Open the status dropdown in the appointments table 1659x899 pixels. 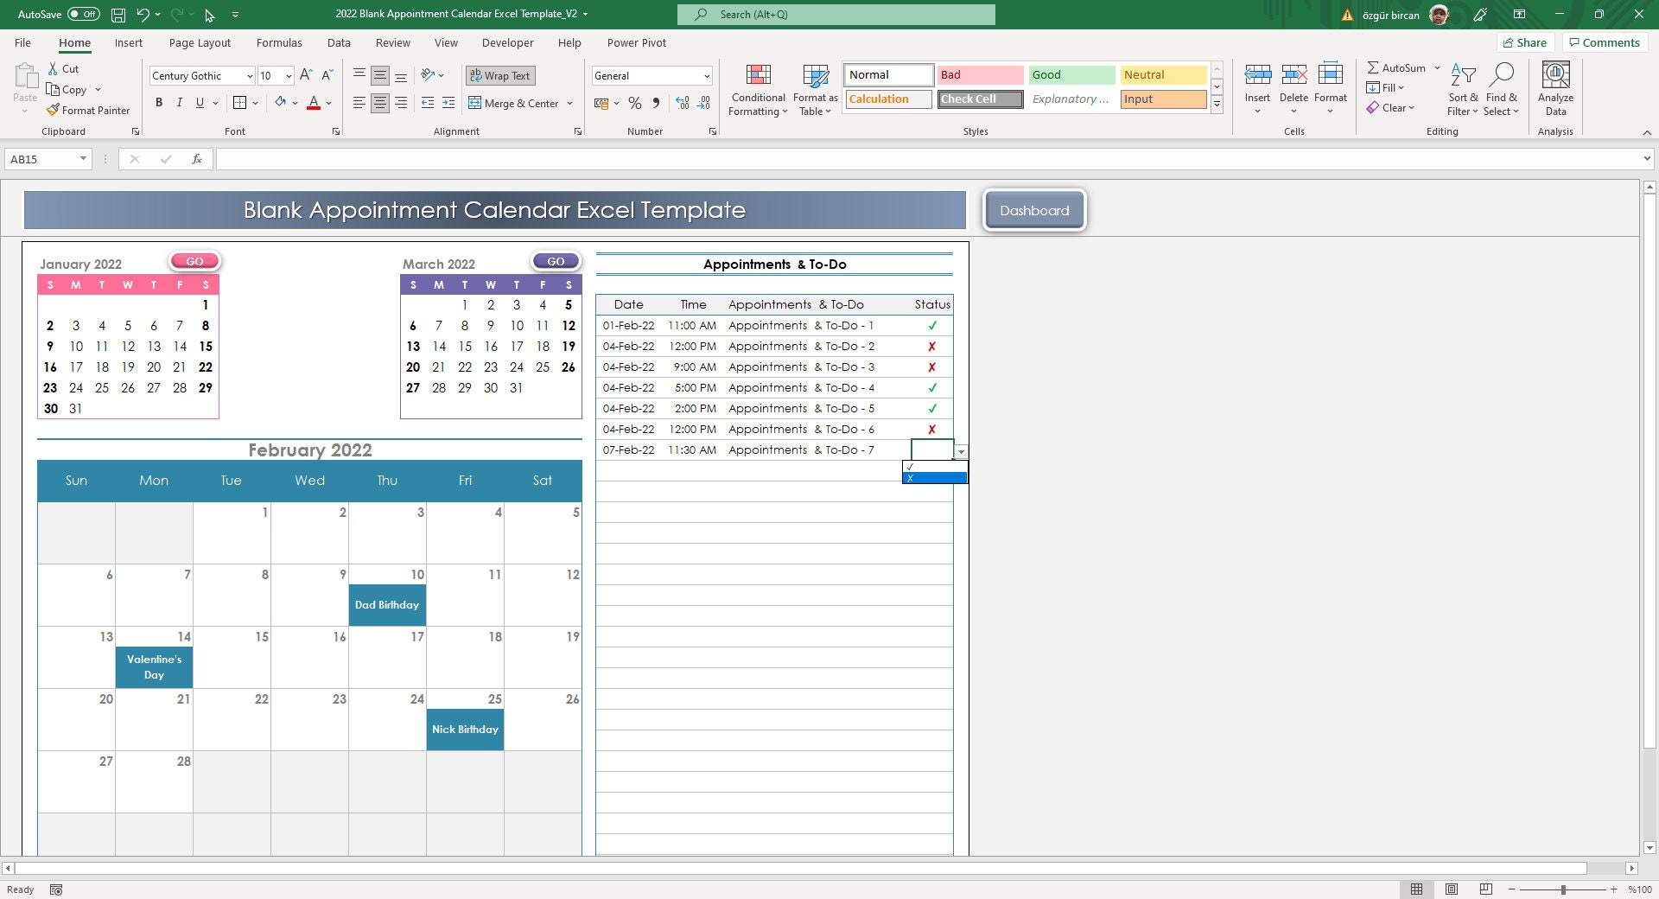tap(959, 452)
